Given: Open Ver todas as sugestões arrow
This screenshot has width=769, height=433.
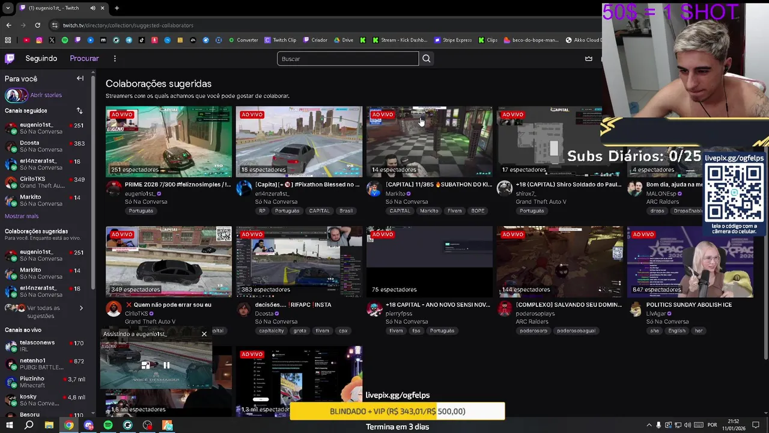Looking at the screenshot, I should 81,308.
